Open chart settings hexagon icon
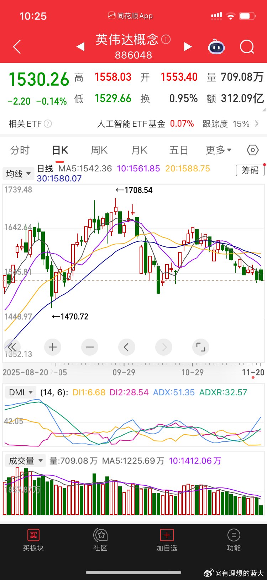This screenshot has height=580, width=267. (252, 150)
